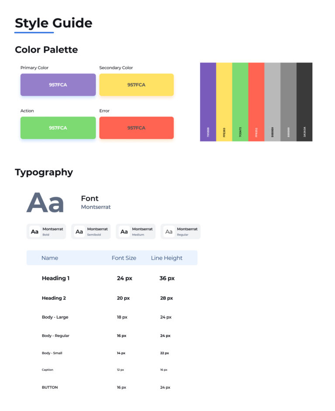Click the Style Guide page title
The image size is (335, 411).
tap(54, 23)
